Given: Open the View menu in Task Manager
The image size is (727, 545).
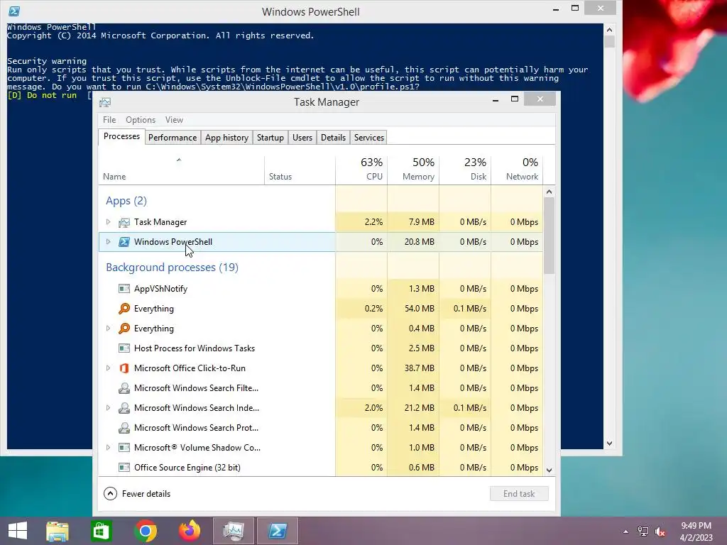Looking at the screenshot, I should point(175,120).
